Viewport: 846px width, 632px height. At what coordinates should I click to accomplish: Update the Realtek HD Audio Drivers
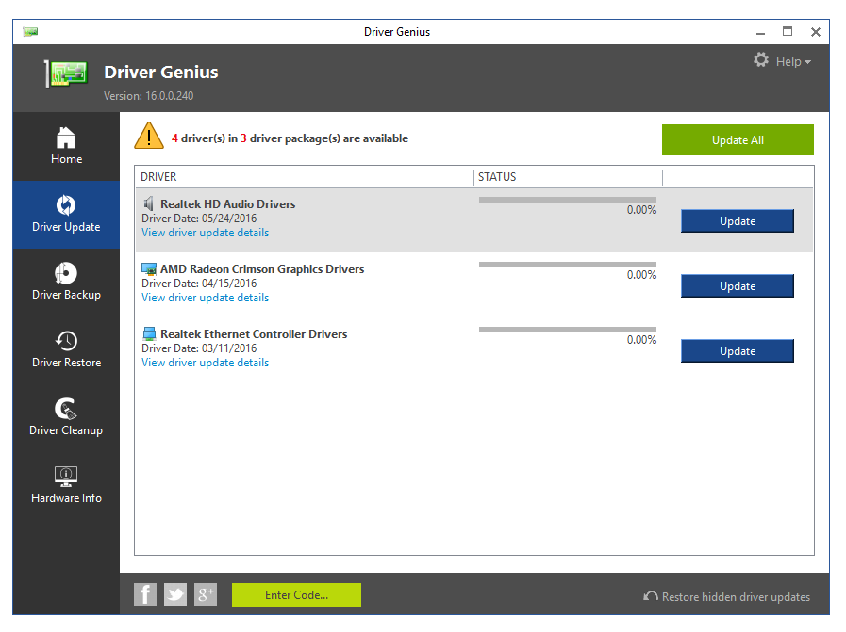pyautogui.click(x=737, y=221)
